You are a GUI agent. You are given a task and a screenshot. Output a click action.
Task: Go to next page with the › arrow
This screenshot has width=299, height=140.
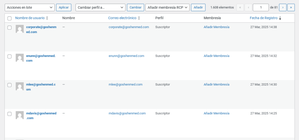pos(283,8)
